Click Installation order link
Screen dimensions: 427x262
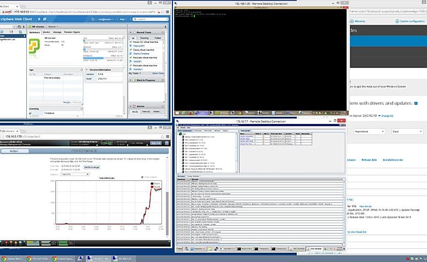393,160
